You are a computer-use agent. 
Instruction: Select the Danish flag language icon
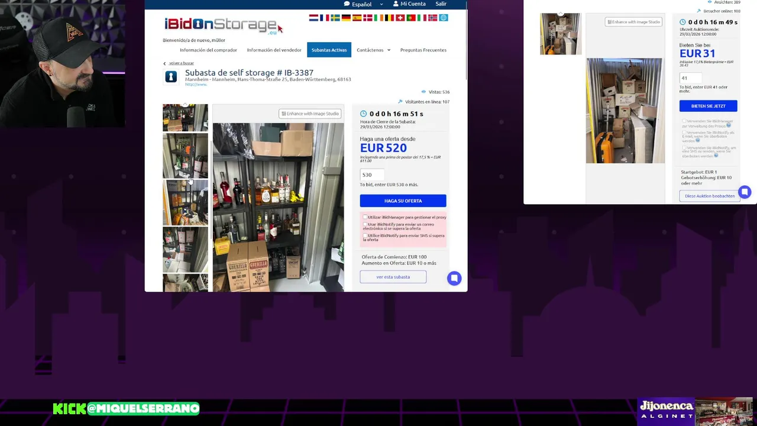tap(367, 18)
